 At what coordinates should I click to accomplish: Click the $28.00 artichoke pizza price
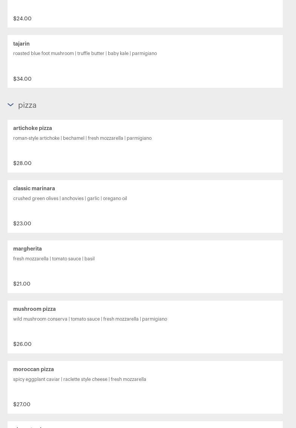22,163
